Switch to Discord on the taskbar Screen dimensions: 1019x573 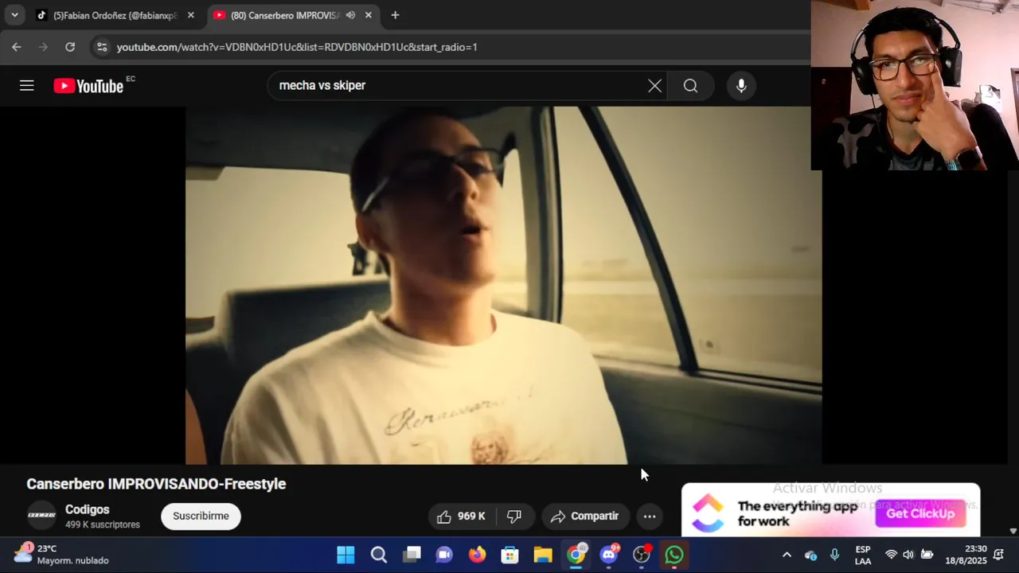[x=609, y=555]
